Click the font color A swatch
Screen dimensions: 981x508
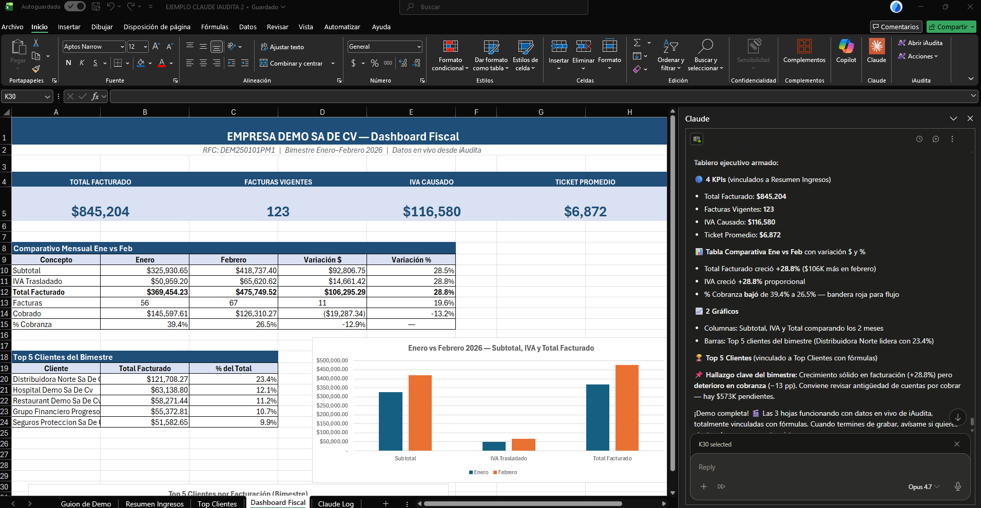point(162,63)
